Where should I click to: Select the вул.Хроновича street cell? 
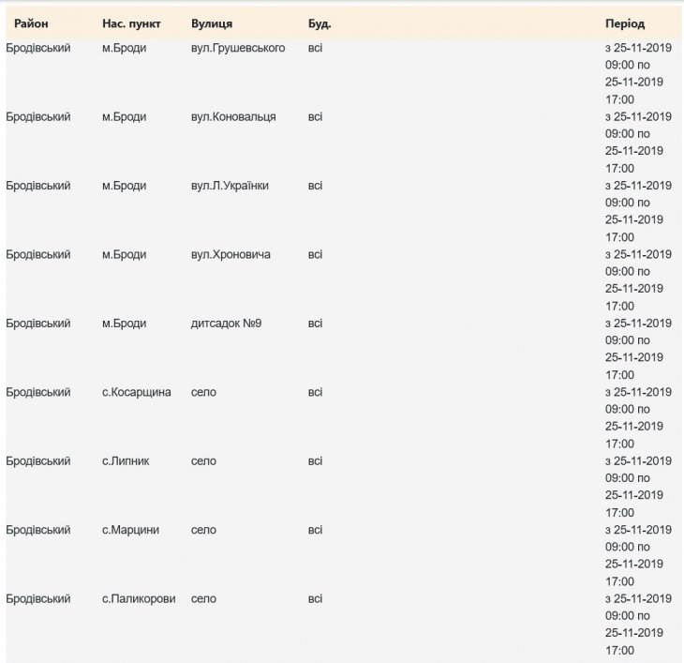click(230, 254)
